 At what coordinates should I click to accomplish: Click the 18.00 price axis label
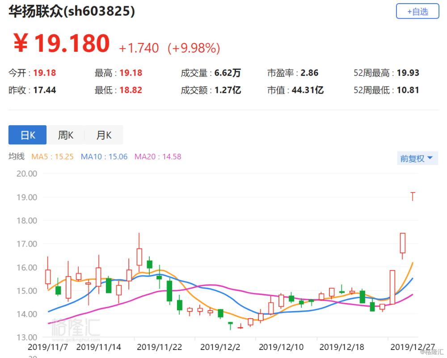[x=27, y=220]
